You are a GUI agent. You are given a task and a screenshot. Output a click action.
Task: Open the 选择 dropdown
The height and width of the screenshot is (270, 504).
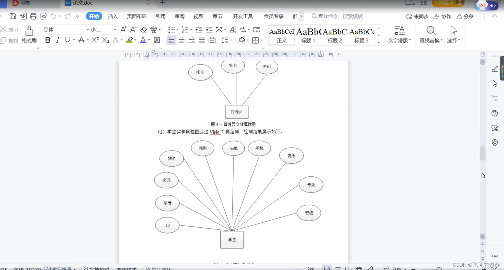[454, 35]
